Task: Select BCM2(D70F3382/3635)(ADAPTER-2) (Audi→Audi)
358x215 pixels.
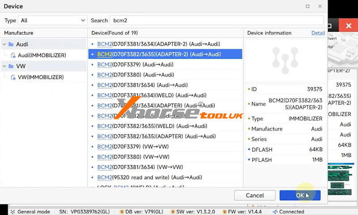Action: pos(165,54)
